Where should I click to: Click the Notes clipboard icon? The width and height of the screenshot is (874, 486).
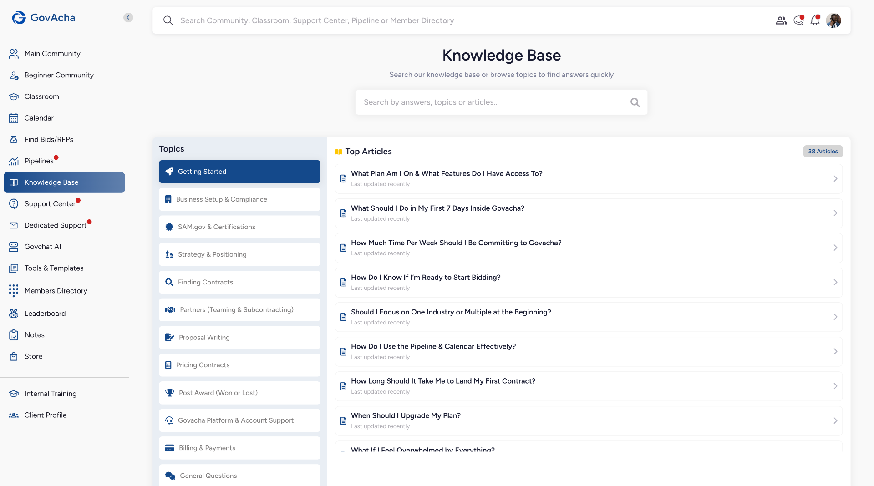14,335
